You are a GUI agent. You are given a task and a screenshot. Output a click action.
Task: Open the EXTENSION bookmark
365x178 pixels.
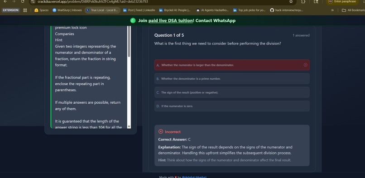tap(10, 10)
